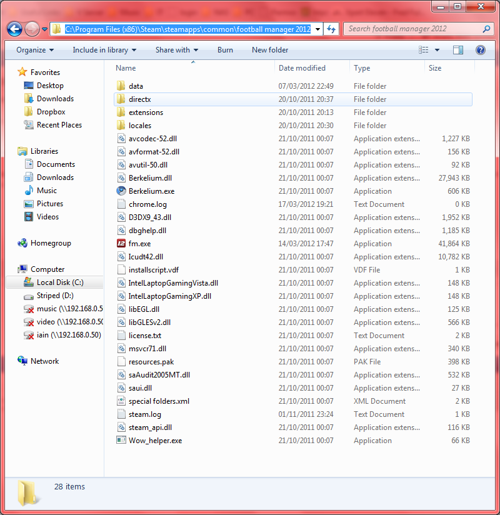Viewport: 500px width, 515px height.
Task: Sort by Date modified column header
Action: (302, 68)
